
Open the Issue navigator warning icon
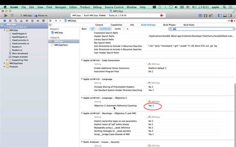[x=21, y=21]
